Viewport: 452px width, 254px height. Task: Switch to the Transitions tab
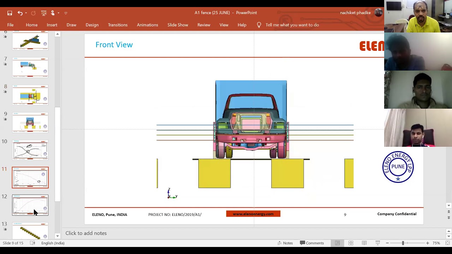tap(118, 25)
